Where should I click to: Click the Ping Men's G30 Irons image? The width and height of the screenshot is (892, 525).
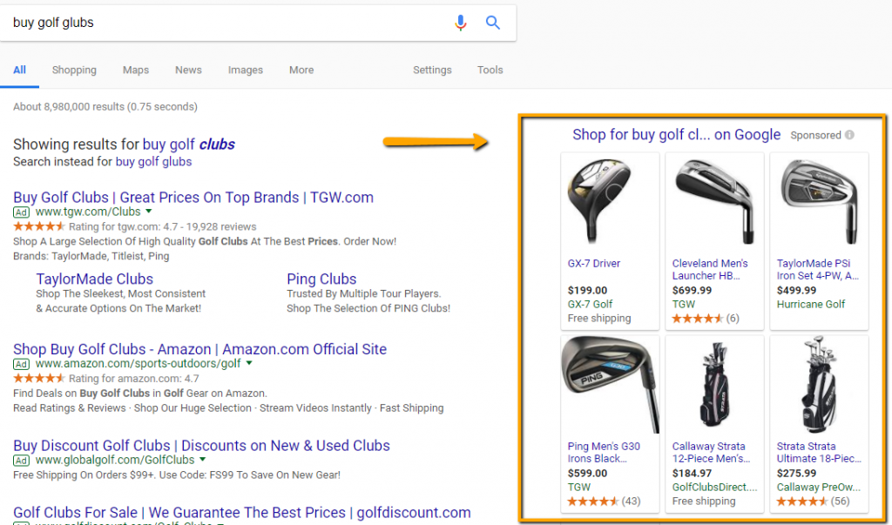pyautogui.click(x=609, y=385)
